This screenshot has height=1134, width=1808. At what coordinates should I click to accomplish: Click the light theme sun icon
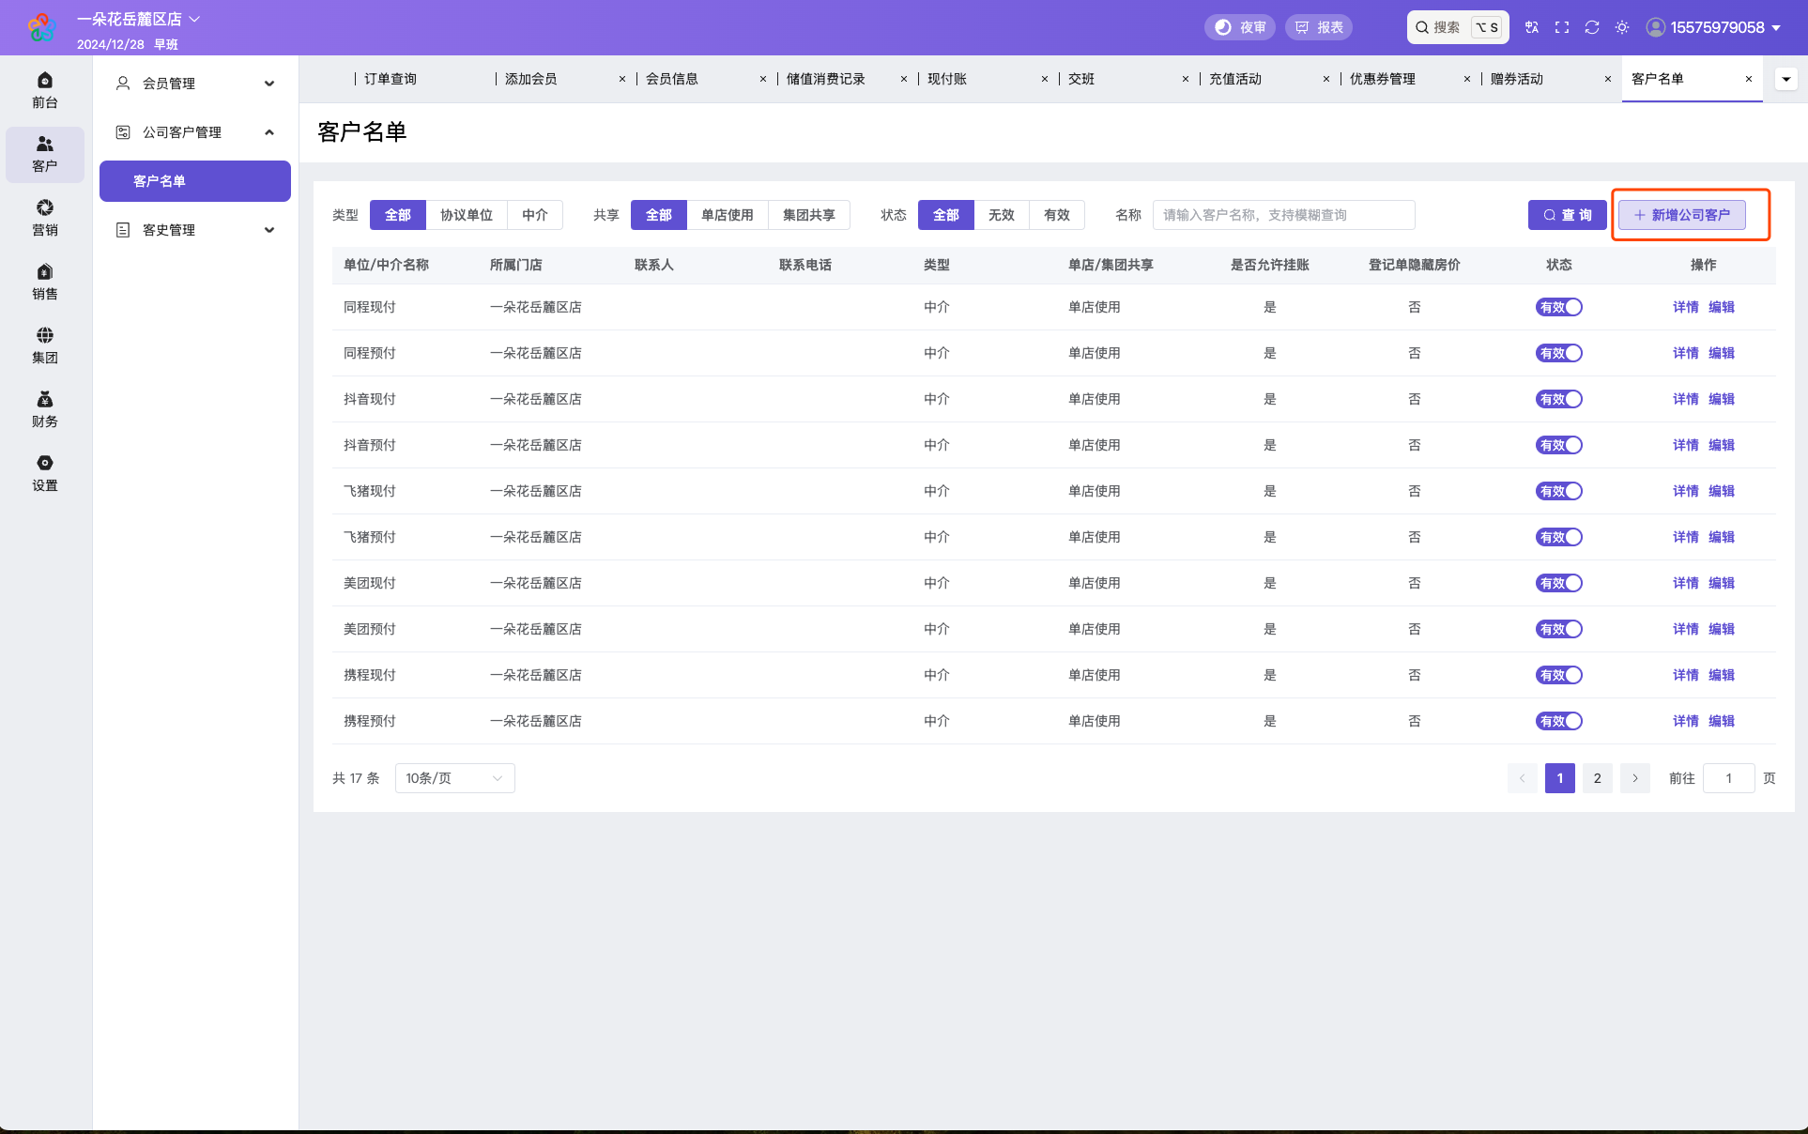1622,27
